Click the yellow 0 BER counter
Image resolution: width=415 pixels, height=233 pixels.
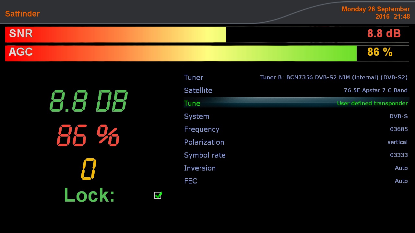coord(89,169)
